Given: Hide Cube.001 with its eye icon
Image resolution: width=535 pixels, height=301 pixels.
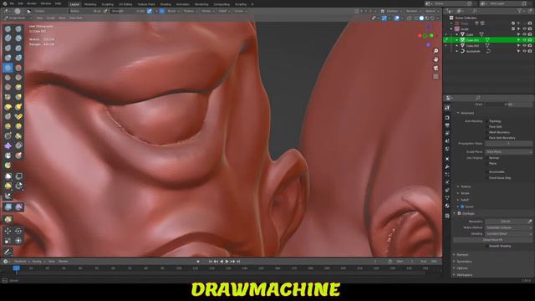Looking at the screenshot, I should [524, 40].
